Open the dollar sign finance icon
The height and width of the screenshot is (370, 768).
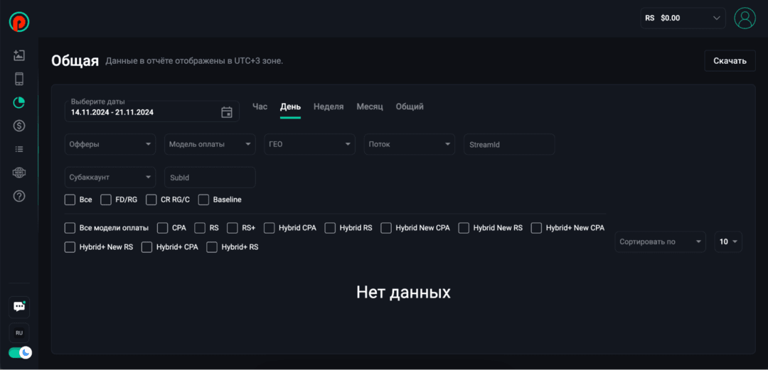click(x=19, y=126)
